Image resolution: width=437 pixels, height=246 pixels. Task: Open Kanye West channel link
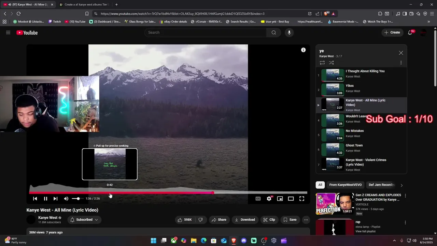(x=48, y=218)
